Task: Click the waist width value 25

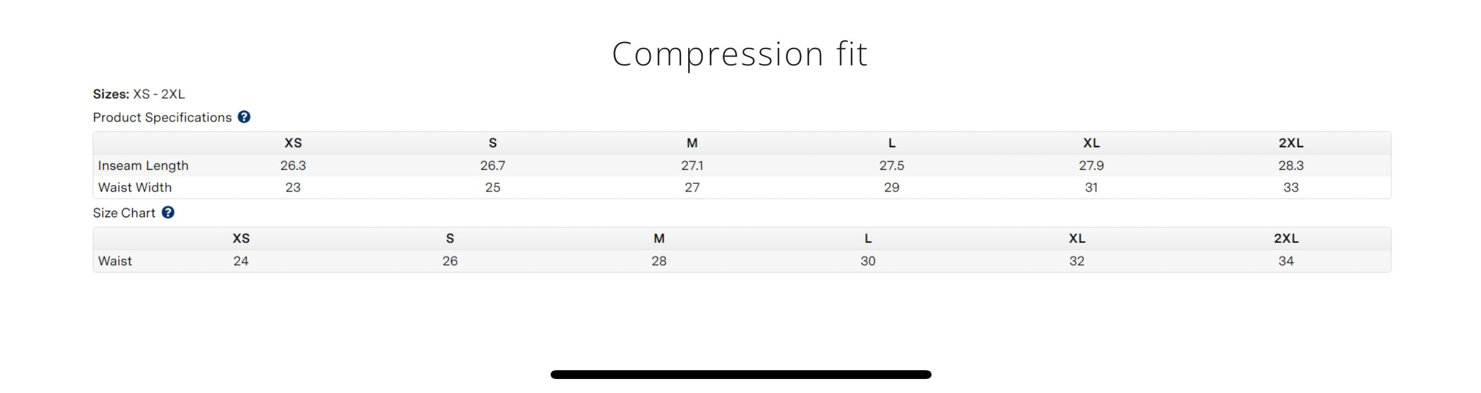Action: click(493, 187)
